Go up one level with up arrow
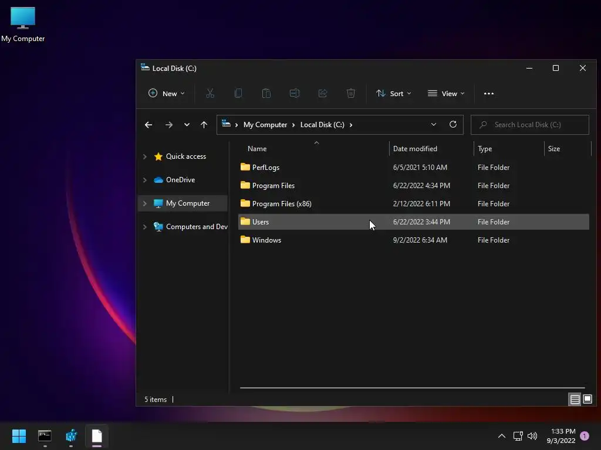This screenshot has height=450, width=601. point(204,125)
